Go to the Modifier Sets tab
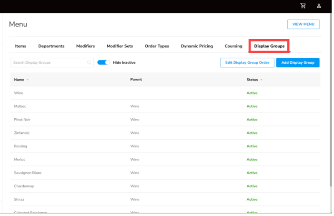Screen dimensions: 334x216 point(120,46)
